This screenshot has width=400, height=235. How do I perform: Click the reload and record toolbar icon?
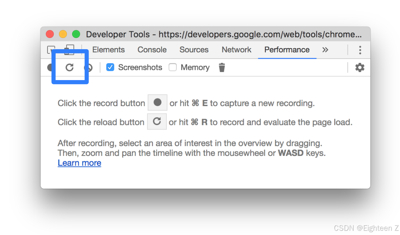click(69, 67)
